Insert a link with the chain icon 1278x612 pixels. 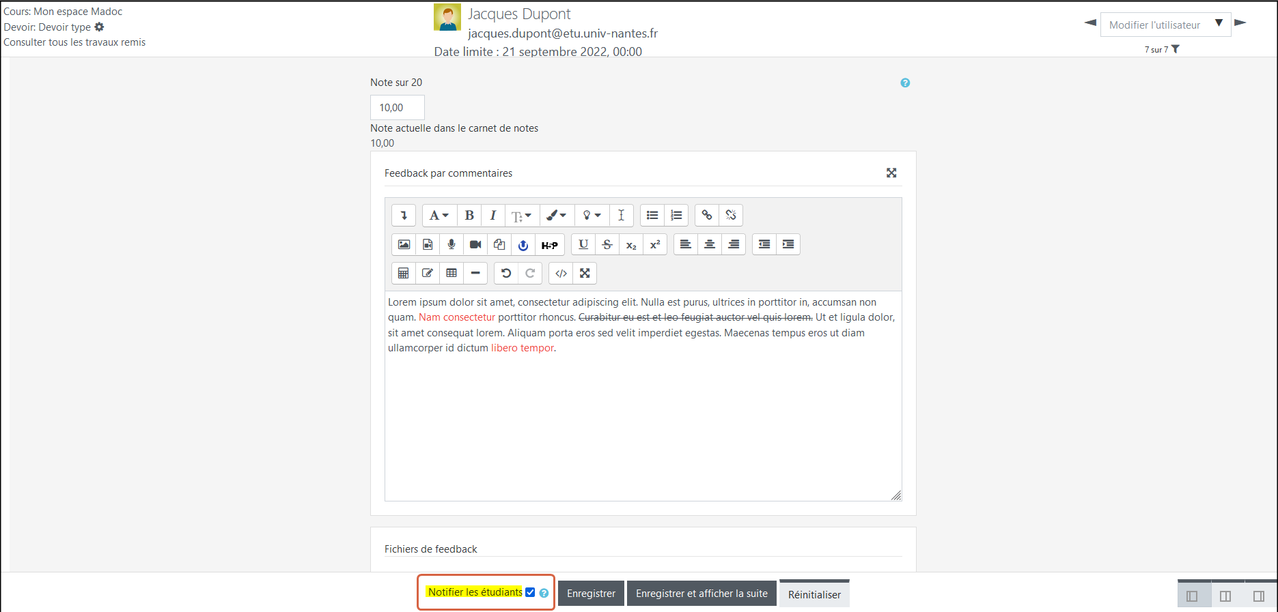(x=707, y=216)
